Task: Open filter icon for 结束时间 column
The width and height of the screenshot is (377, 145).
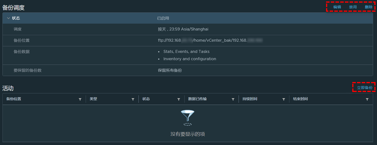Action: coord(367,99)
